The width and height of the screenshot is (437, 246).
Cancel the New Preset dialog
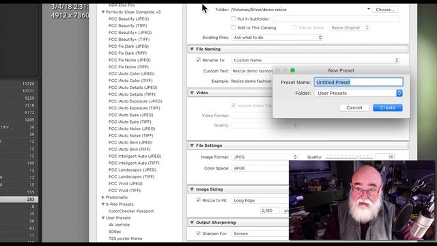pos(354,108)
